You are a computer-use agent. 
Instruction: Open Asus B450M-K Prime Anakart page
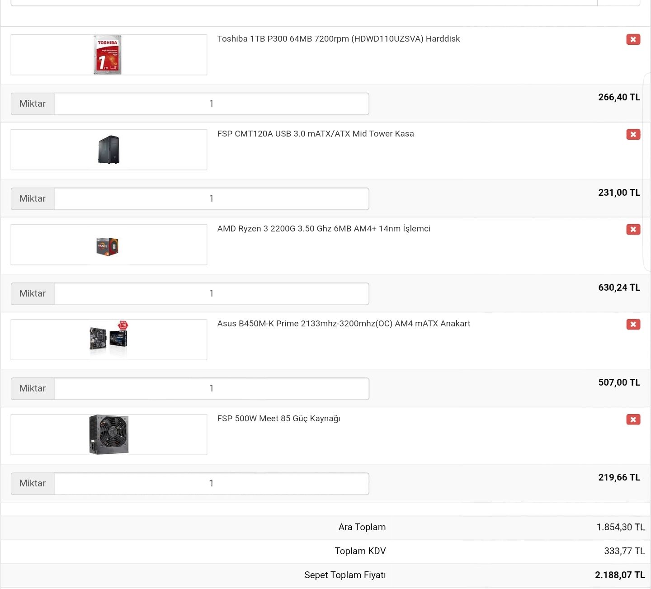(344, 324)
